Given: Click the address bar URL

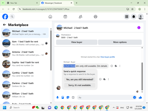Looking at the screenshot, I should click(x=46, y=9).
